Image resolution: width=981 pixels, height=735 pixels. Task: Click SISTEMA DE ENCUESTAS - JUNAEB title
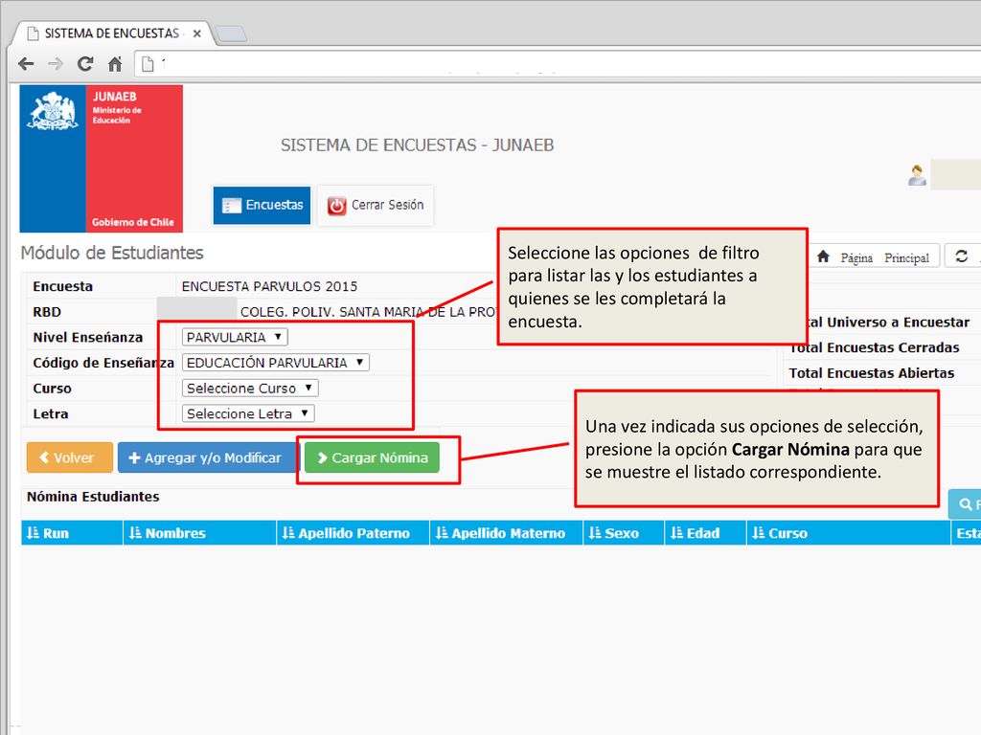pyautogui.click(x=418, y=145)
